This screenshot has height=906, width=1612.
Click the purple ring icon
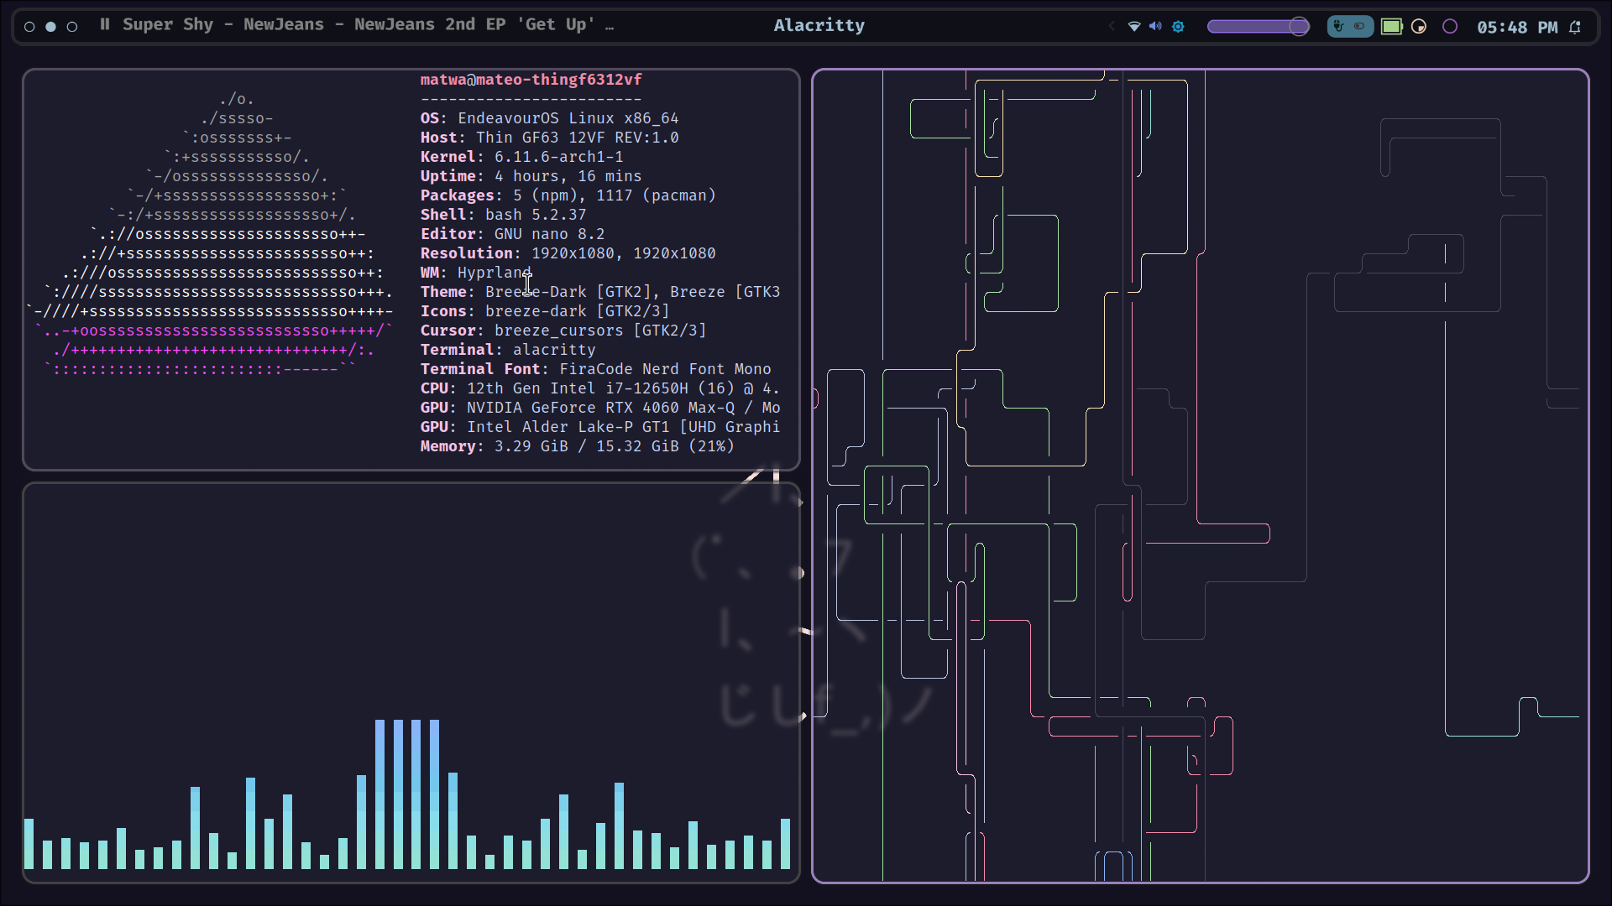[1450, 27]
